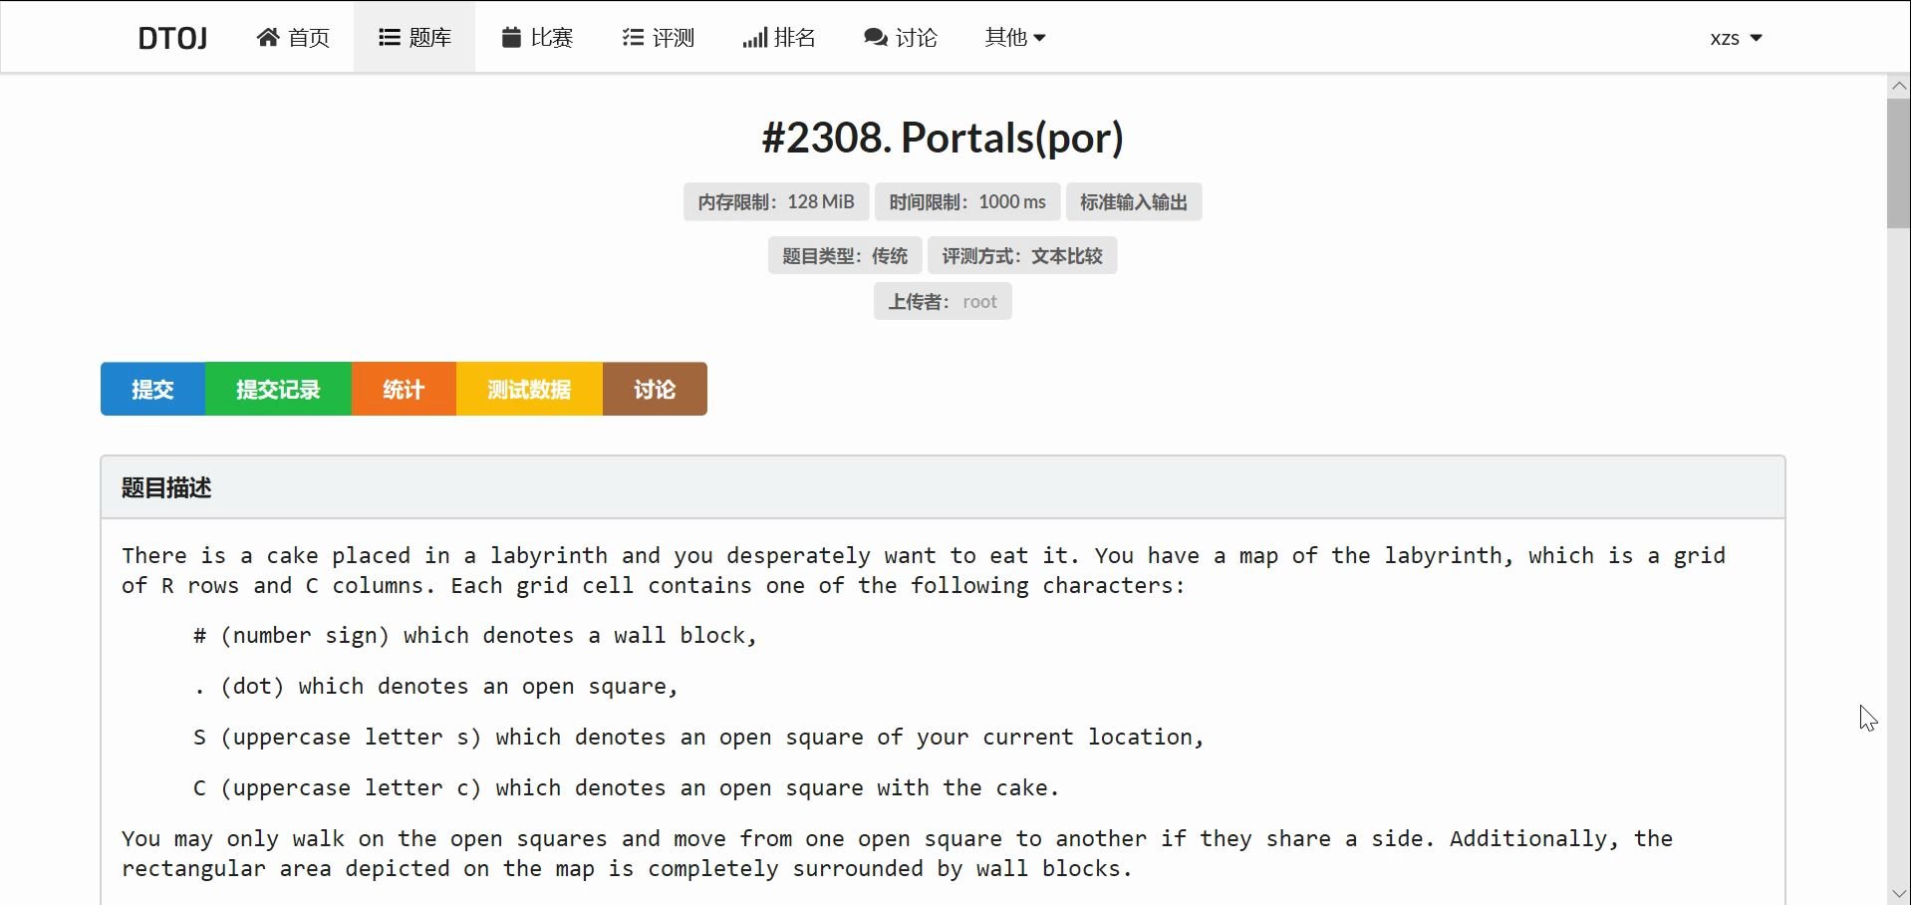Go to the 评测 judging page

659,38
